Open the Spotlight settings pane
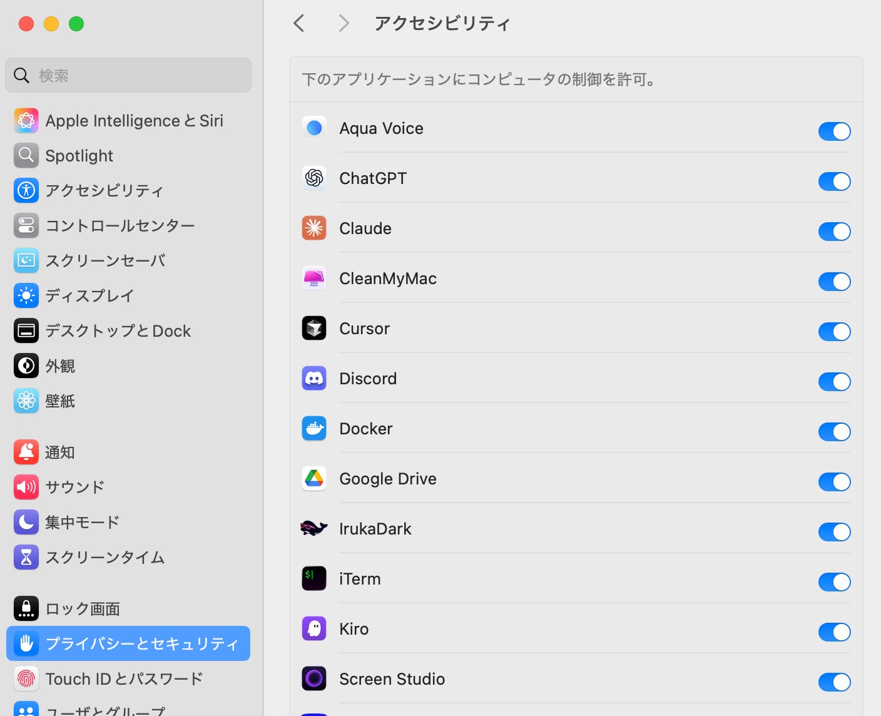The image size is (881, 716). (x=128, y=155)
